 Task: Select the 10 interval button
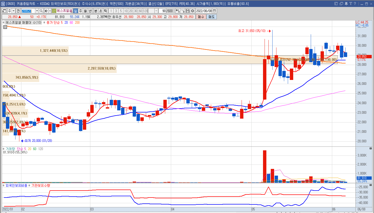[x=126, y=11]
